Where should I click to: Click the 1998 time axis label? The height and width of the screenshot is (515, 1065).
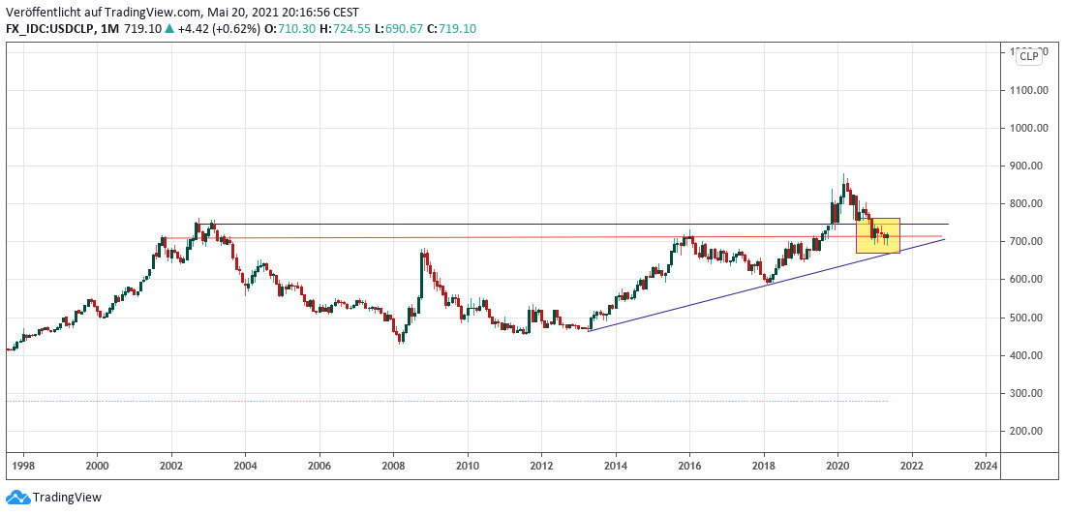(x=23, y=466)
